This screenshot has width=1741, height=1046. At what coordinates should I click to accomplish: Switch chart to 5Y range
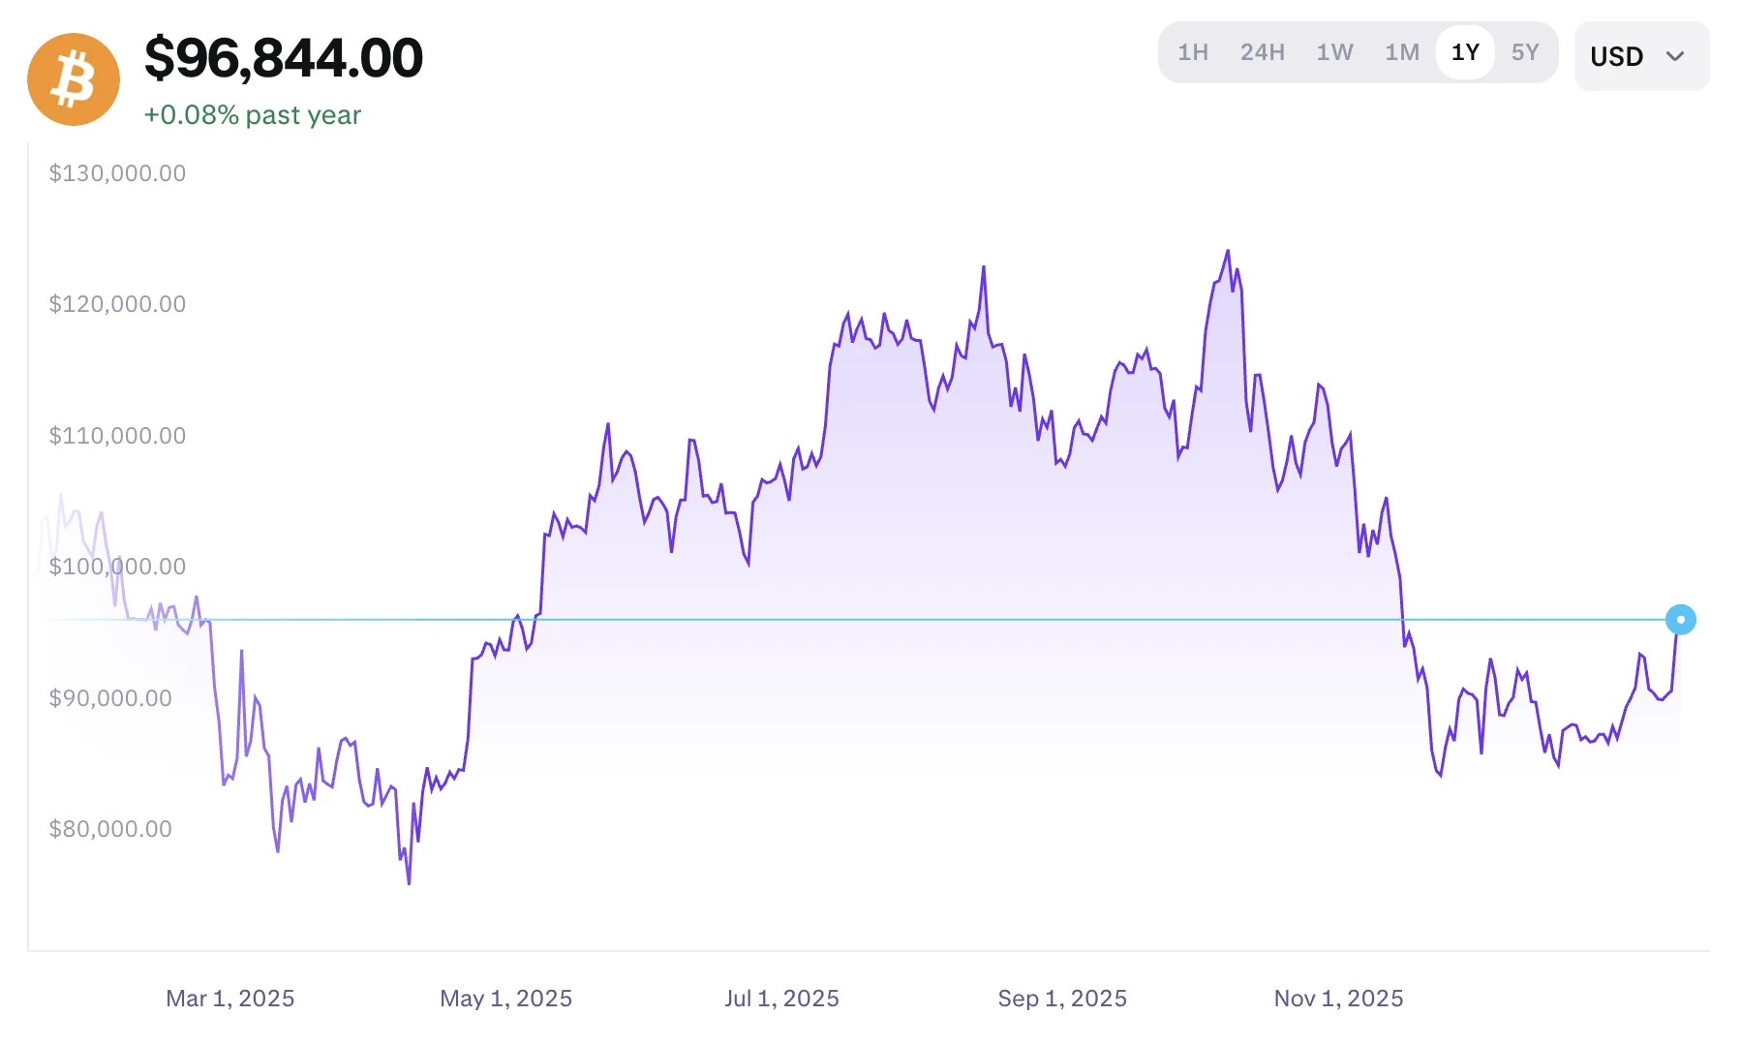1525,52
